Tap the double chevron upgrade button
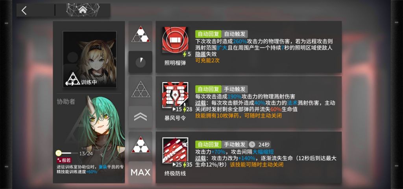The image size is (403, 189). [140, 117]
